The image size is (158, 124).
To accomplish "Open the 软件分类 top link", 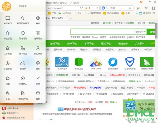I will tap(107, 23).
